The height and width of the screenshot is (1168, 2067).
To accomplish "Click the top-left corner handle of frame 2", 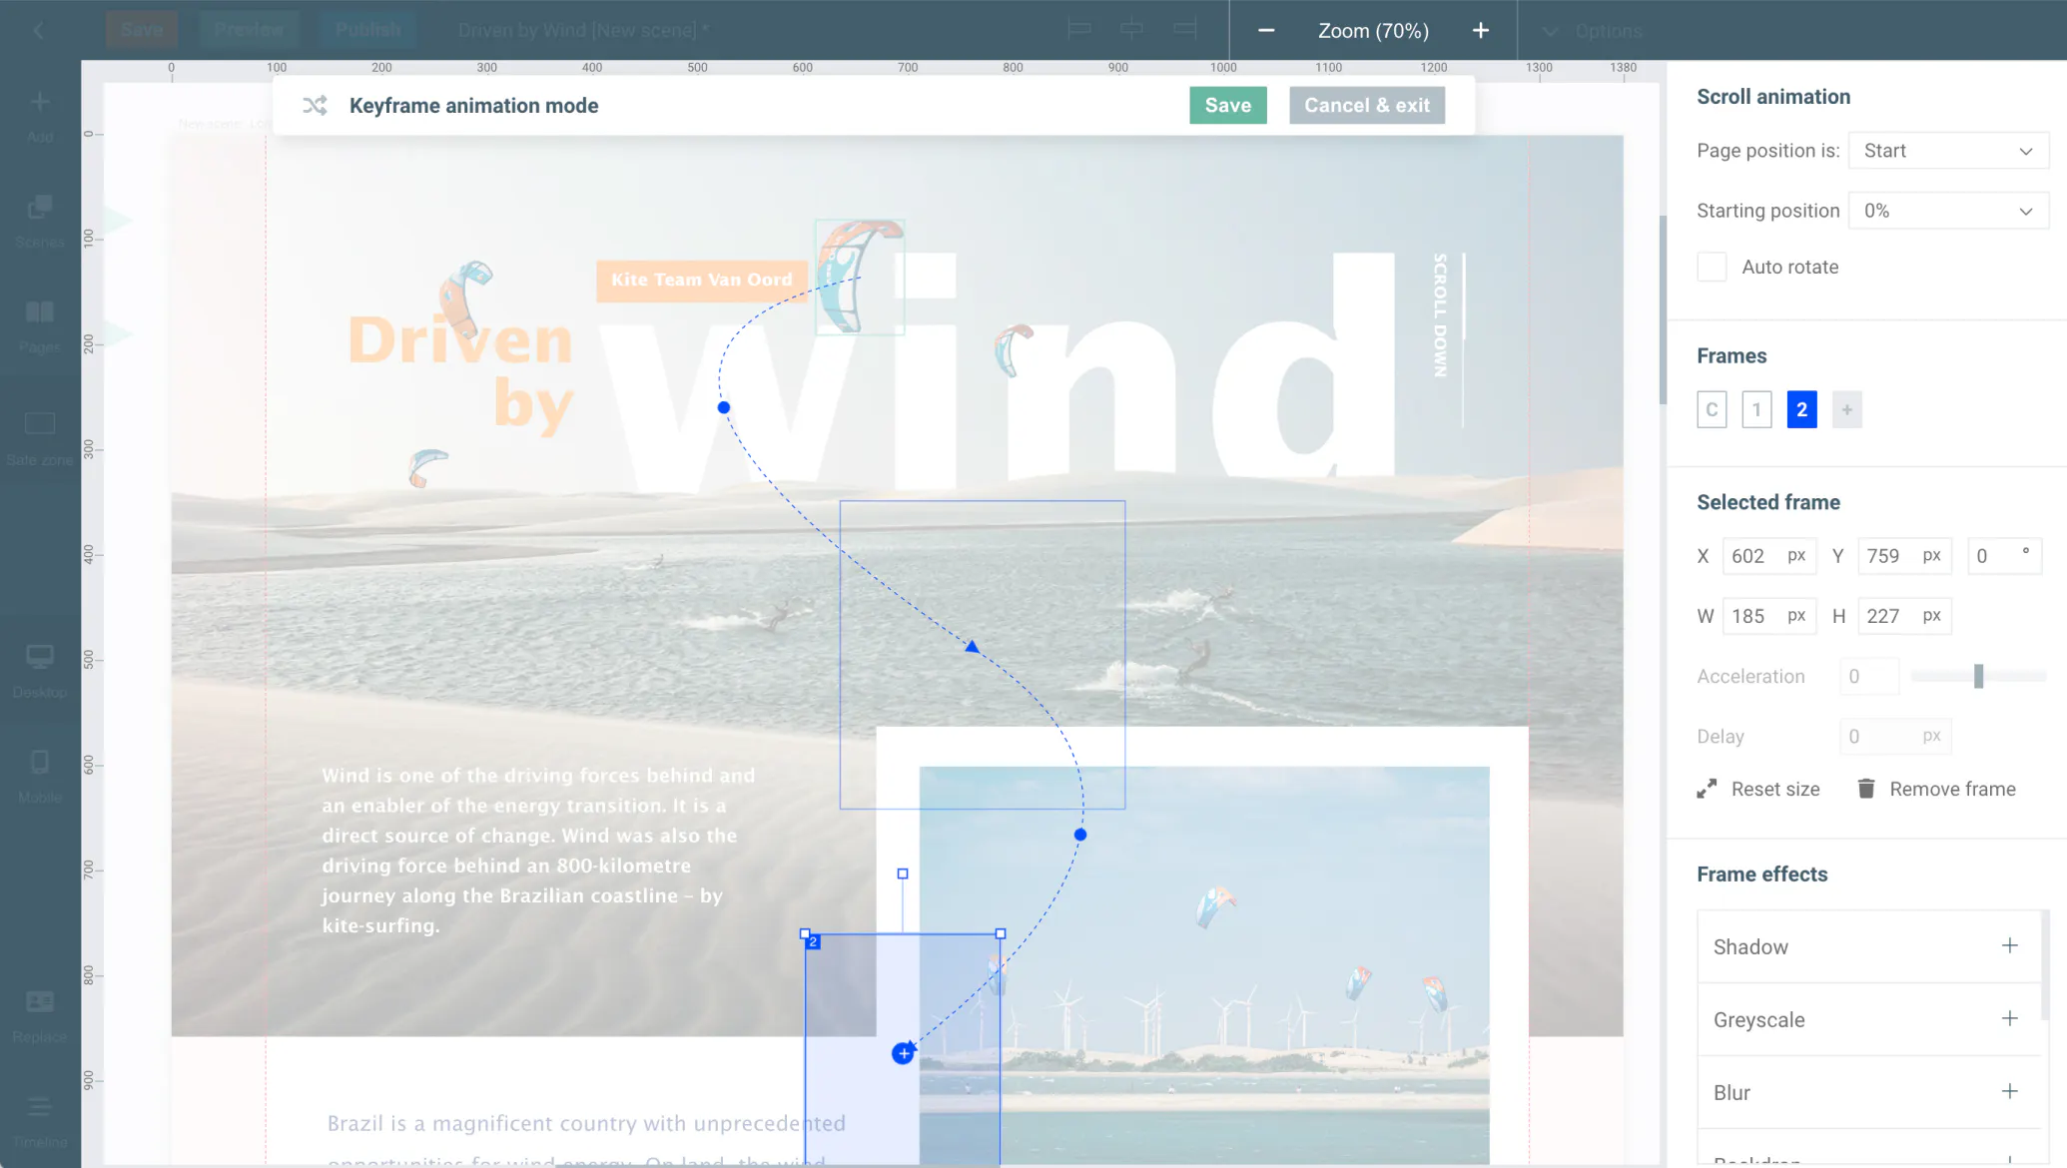I will pos(805,934).
